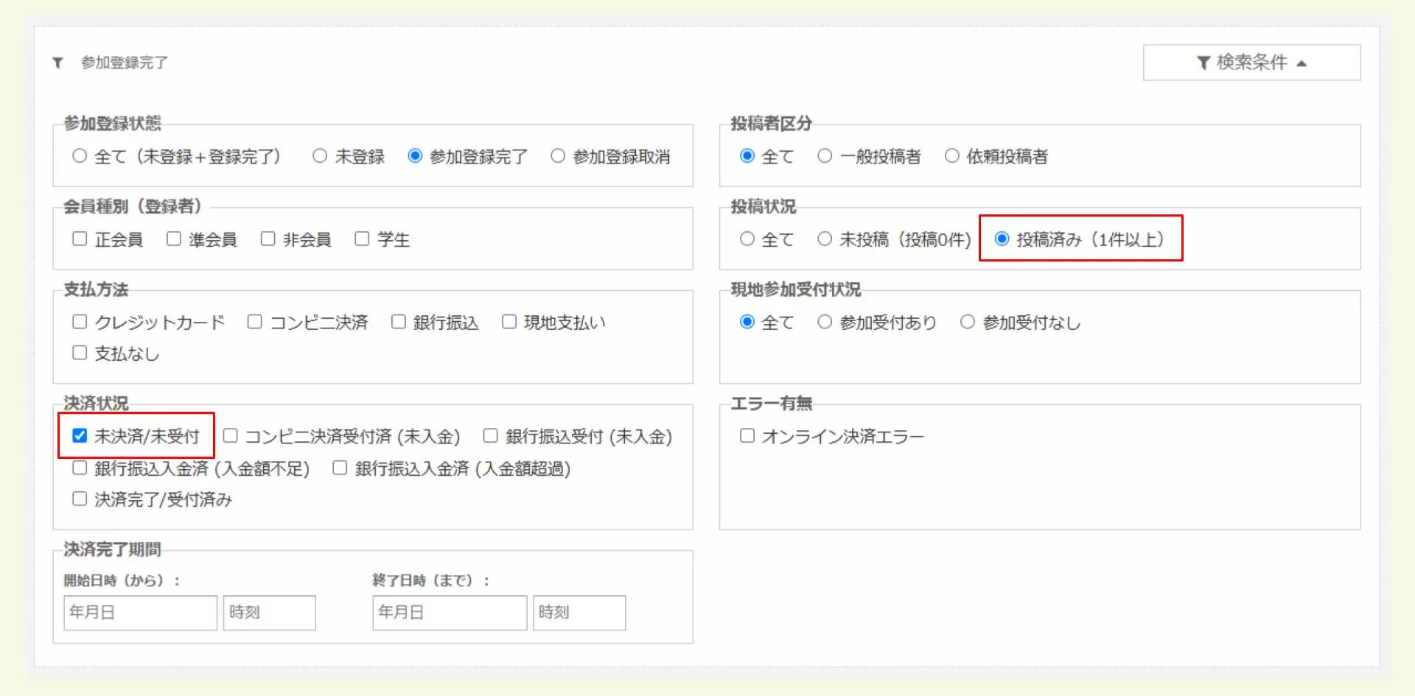
Task: Click the end time 時刻 field
Action: [x=580, y=612]
